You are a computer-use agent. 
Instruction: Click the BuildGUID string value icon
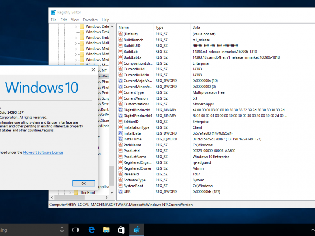click(x=120, y=46)
